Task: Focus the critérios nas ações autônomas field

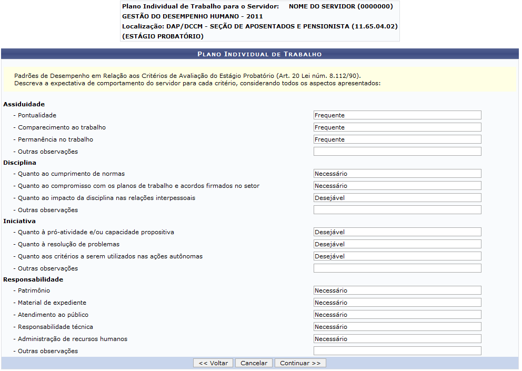Action: click(x=397, y=256)
